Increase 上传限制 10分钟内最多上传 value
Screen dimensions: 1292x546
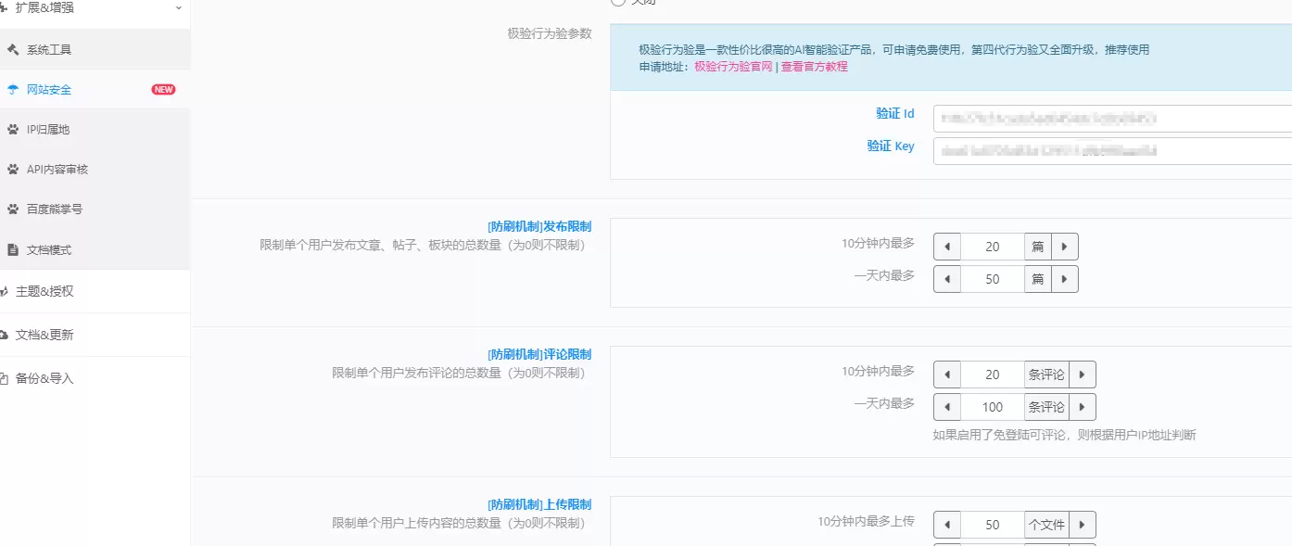point(1082,525)
